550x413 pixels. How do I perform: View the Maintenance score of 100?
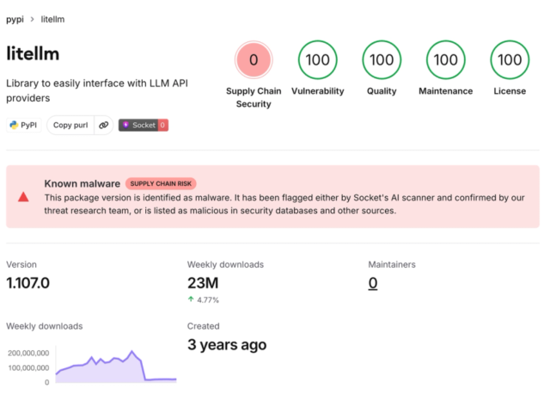point(445,59)
